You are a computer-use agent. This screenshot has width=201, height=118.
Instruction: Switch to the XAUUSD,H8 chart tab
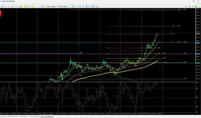tap(34, 116)
